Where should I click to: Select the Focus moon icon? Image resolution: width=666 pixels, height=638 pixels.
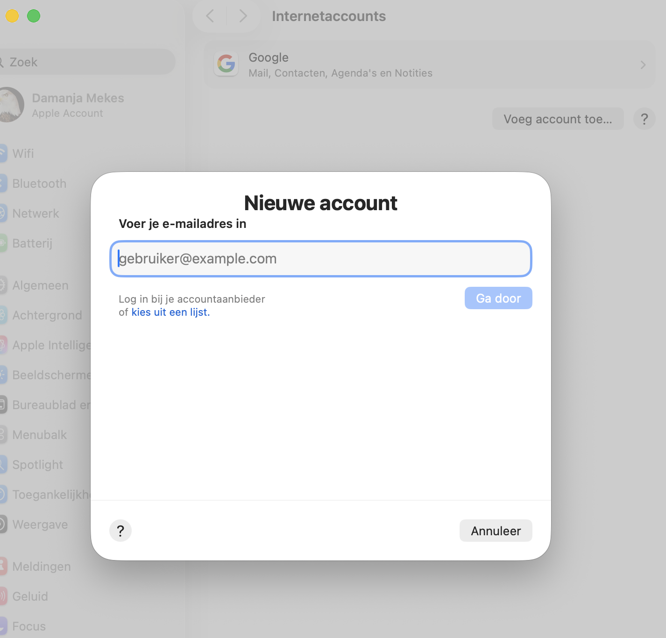(4, 626)
